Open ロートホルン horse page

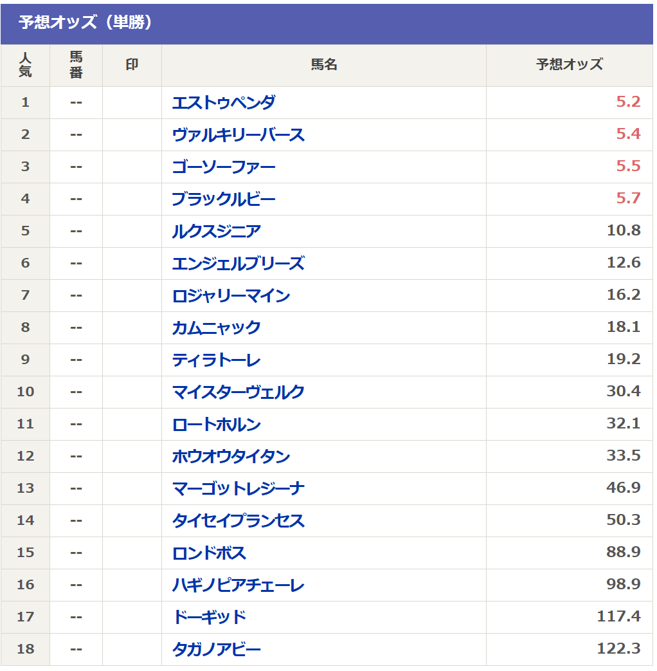216,424
